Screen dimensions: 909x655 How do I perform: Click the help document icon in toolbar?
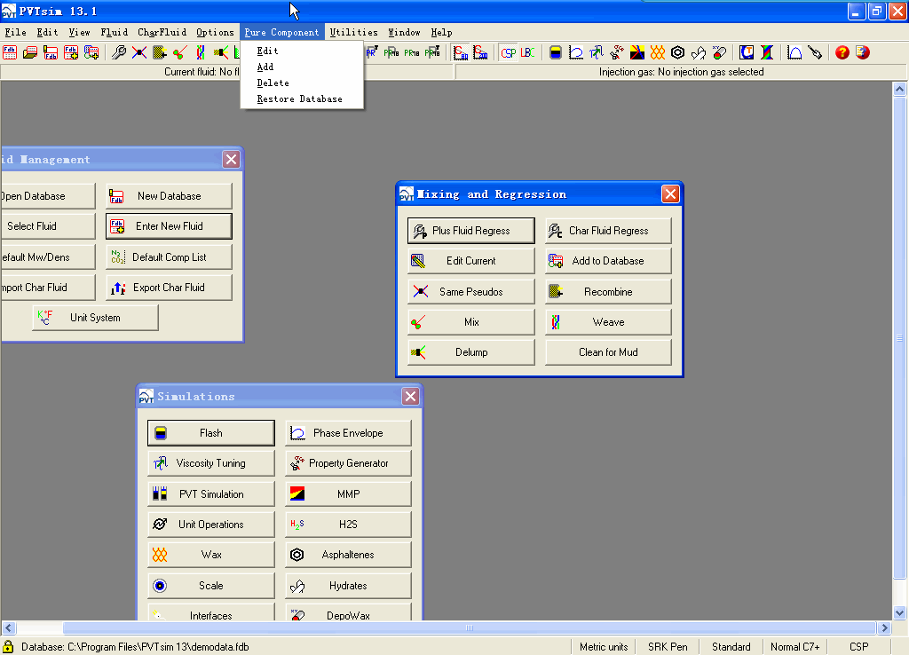(x=863, y=52)
